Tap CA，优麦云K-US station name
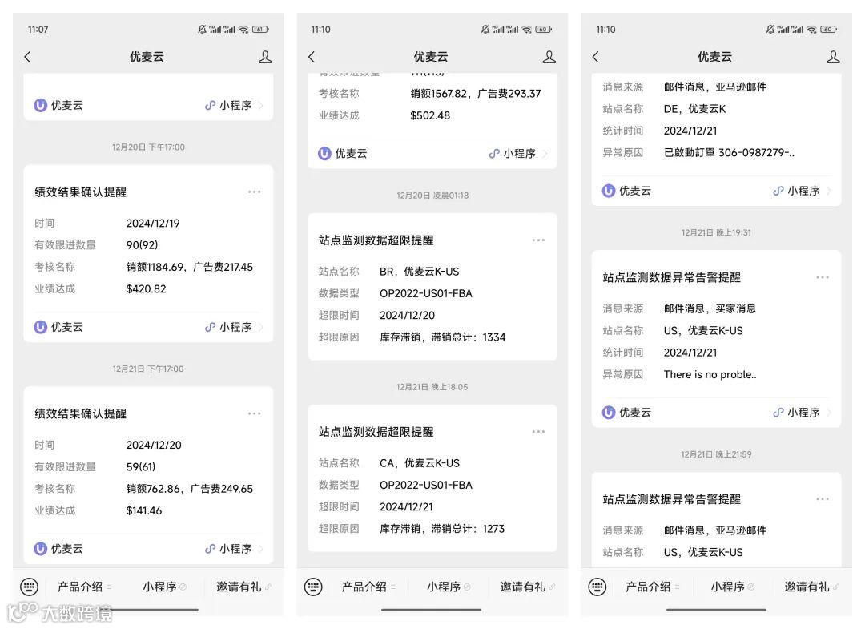This screenshot has width=865, height=629. pyautogui.click(x=420, y=463)
